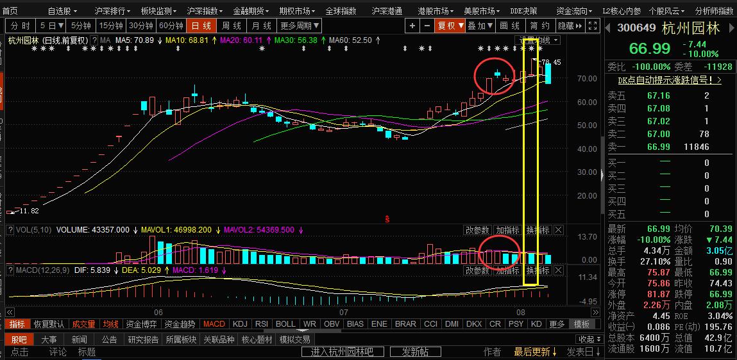Select the 成交量 indicator tab
The width and height of the screenshot is (737, 360).
click(83, 324)
